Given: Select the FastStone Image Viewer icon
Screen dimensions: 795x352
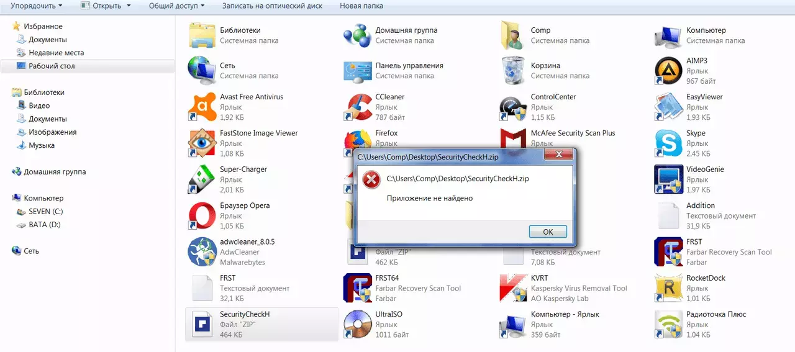Looking at the screenshot, I should click(x=202, y=143).
